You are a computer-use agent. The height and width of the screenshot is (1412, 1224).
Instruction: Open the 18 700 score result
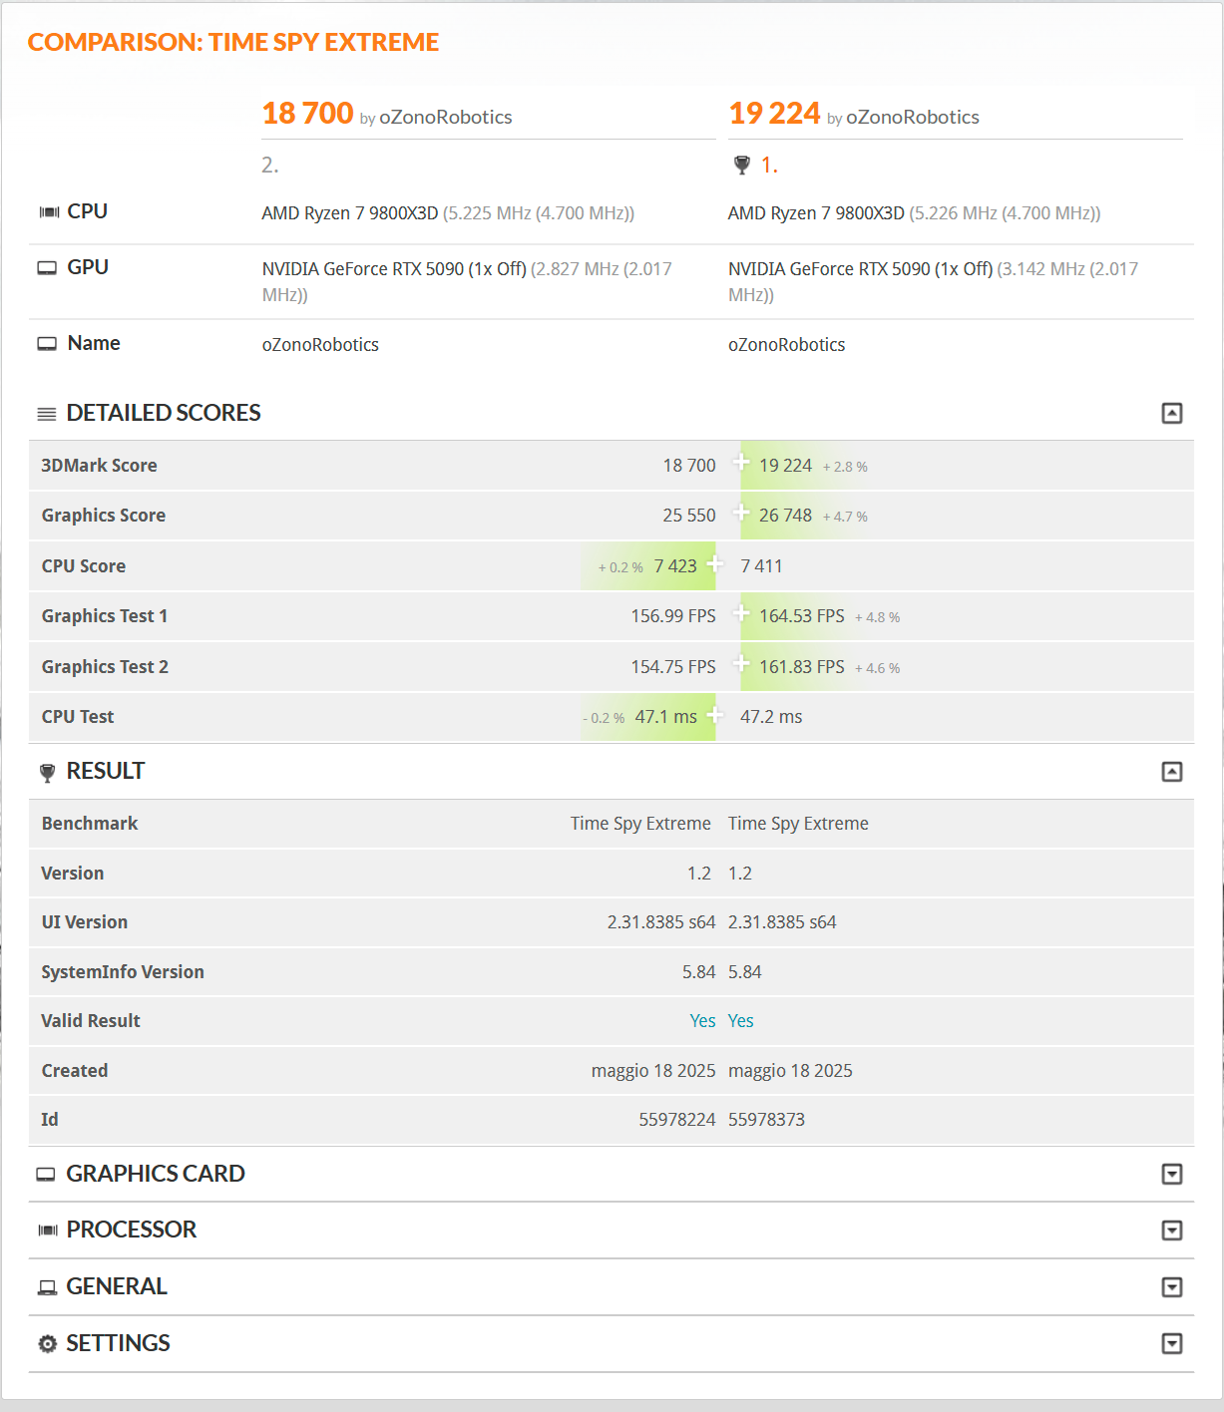tap(307, 114)
